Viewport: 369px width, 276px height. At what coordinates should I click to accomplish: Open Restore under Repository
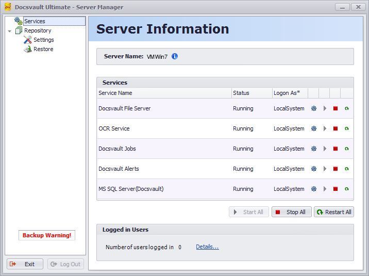coord(43,49)
